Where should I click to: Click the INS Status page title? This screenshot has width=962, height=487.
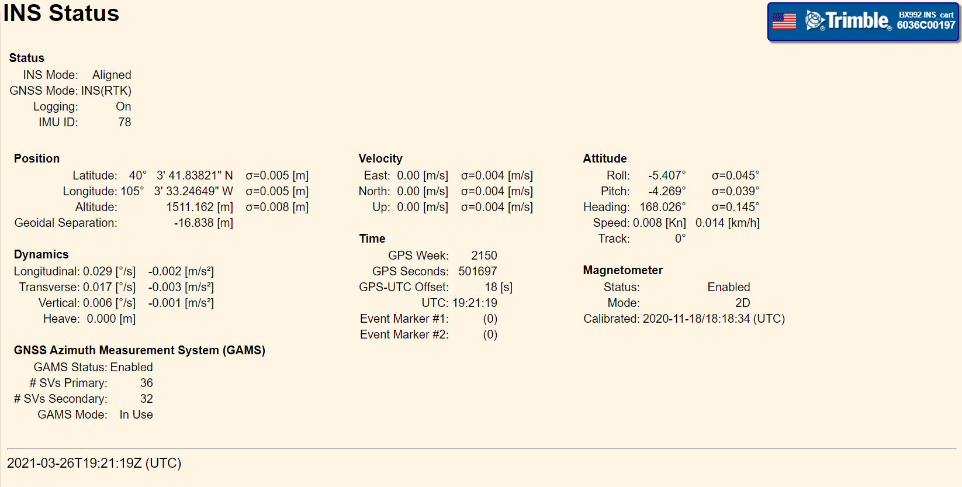[61, 13]
